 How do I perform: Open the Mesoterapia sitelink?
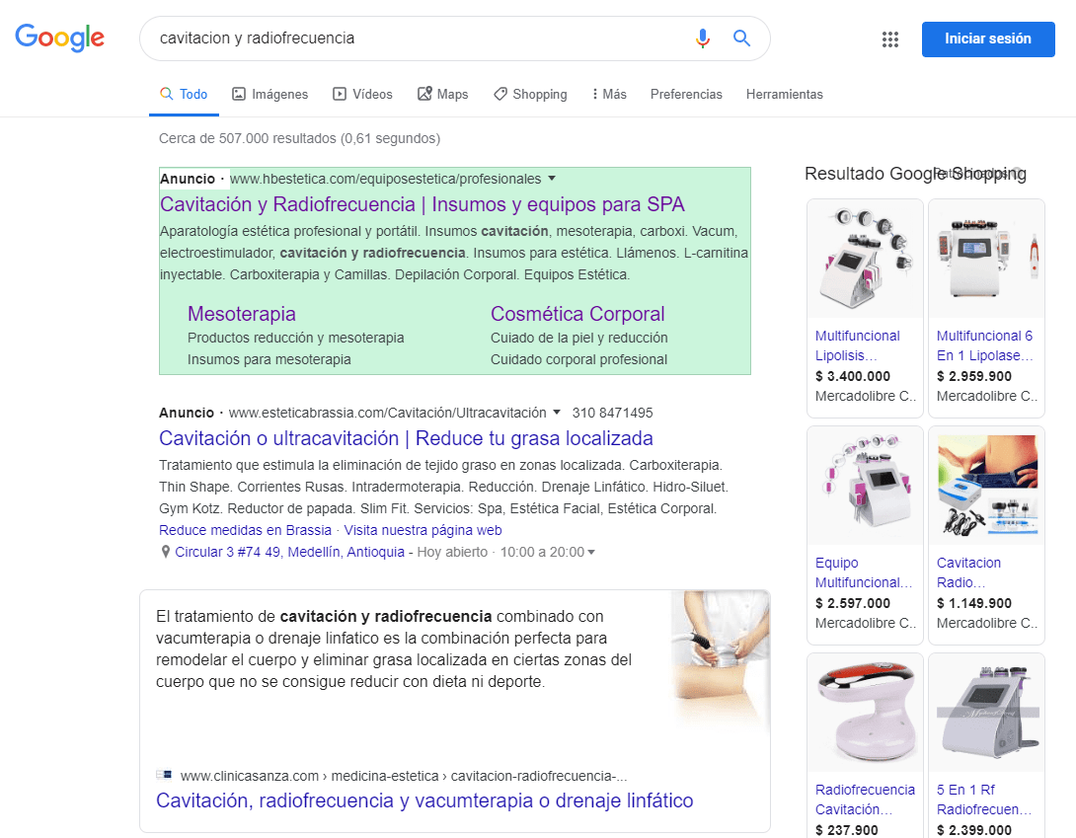tap(242, 314)
